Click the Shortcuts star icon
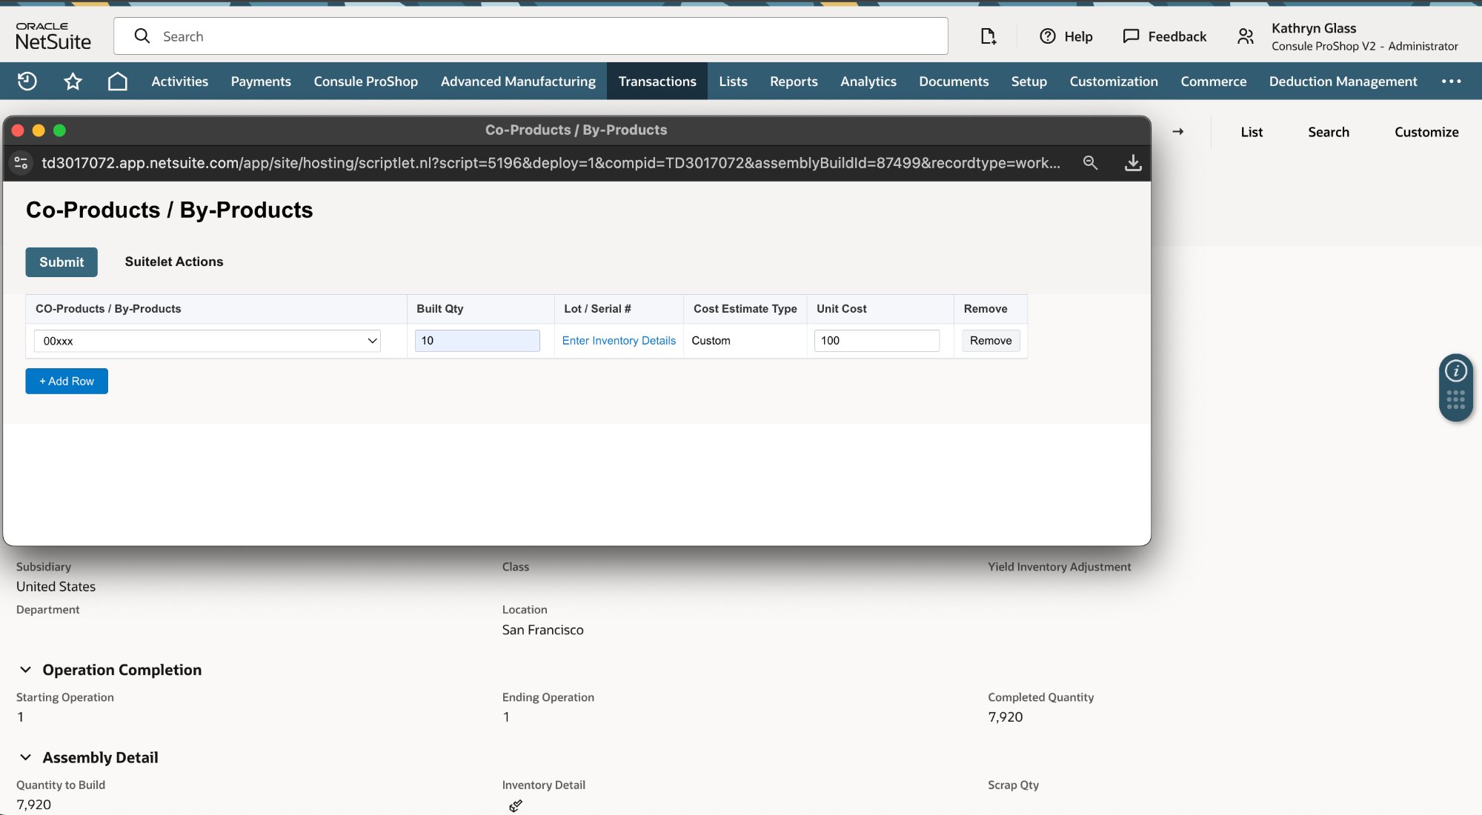The height and width of the screenshot is (815, 1482). tap(73, 81)
